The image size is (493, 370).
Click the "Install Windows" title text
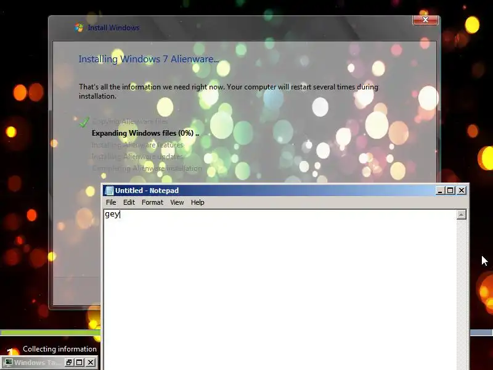(113, 28)
